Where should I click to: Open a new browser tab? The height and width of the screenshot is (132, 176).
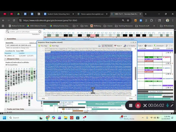click(146, 14)
